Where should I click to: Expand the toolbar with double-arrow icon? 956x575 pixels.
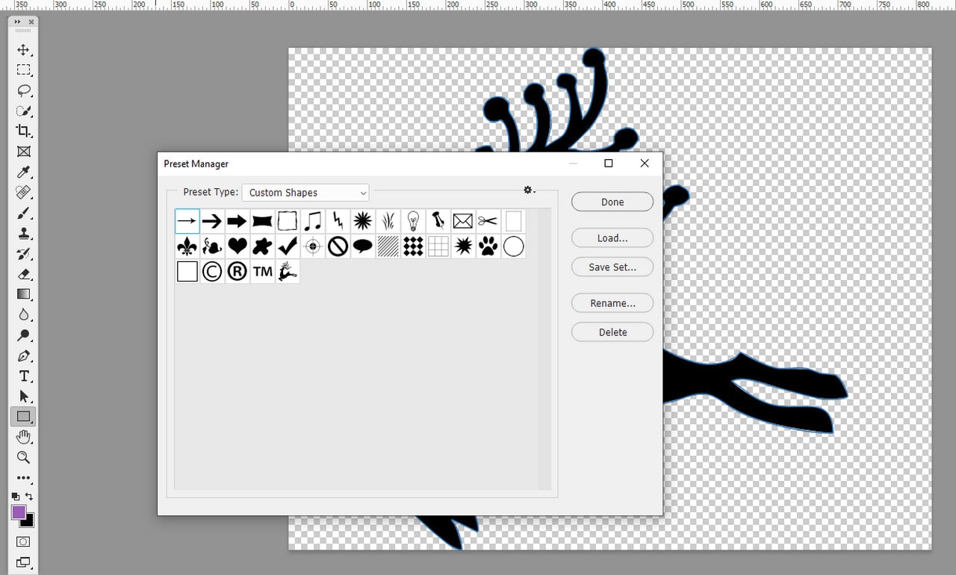17,22
